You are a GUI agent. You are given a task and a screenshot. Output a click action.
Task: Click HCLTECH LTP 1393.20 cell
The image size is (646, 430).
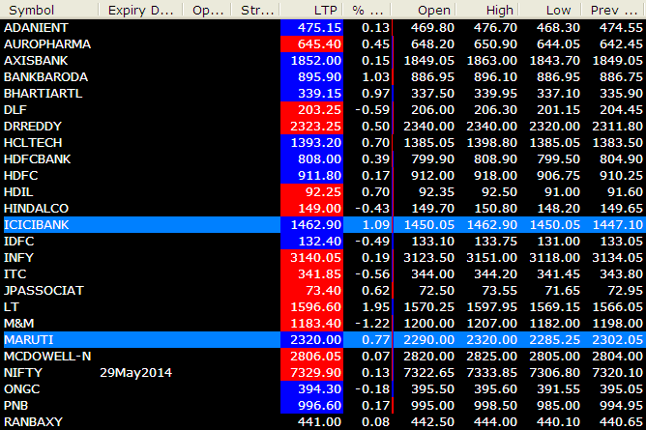point(311,143)
